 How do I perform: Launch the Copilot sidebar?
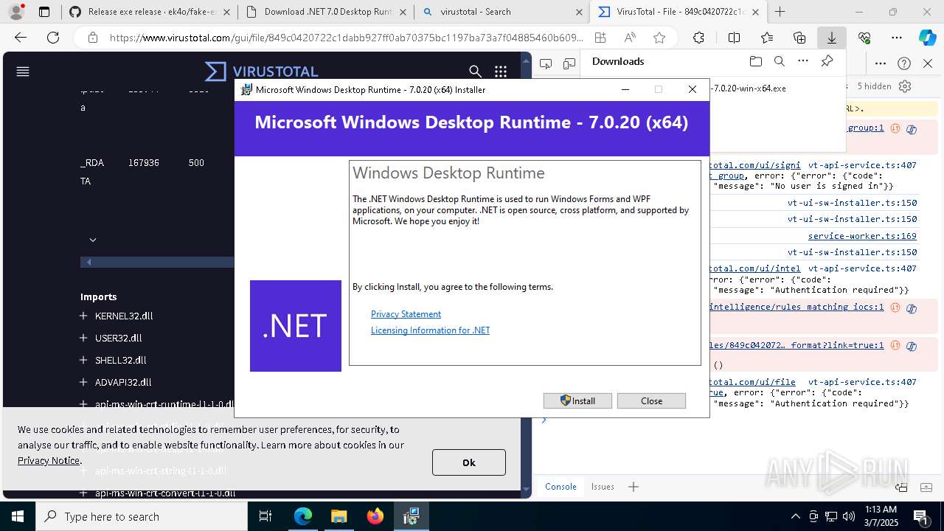click(x=927, y=38)
